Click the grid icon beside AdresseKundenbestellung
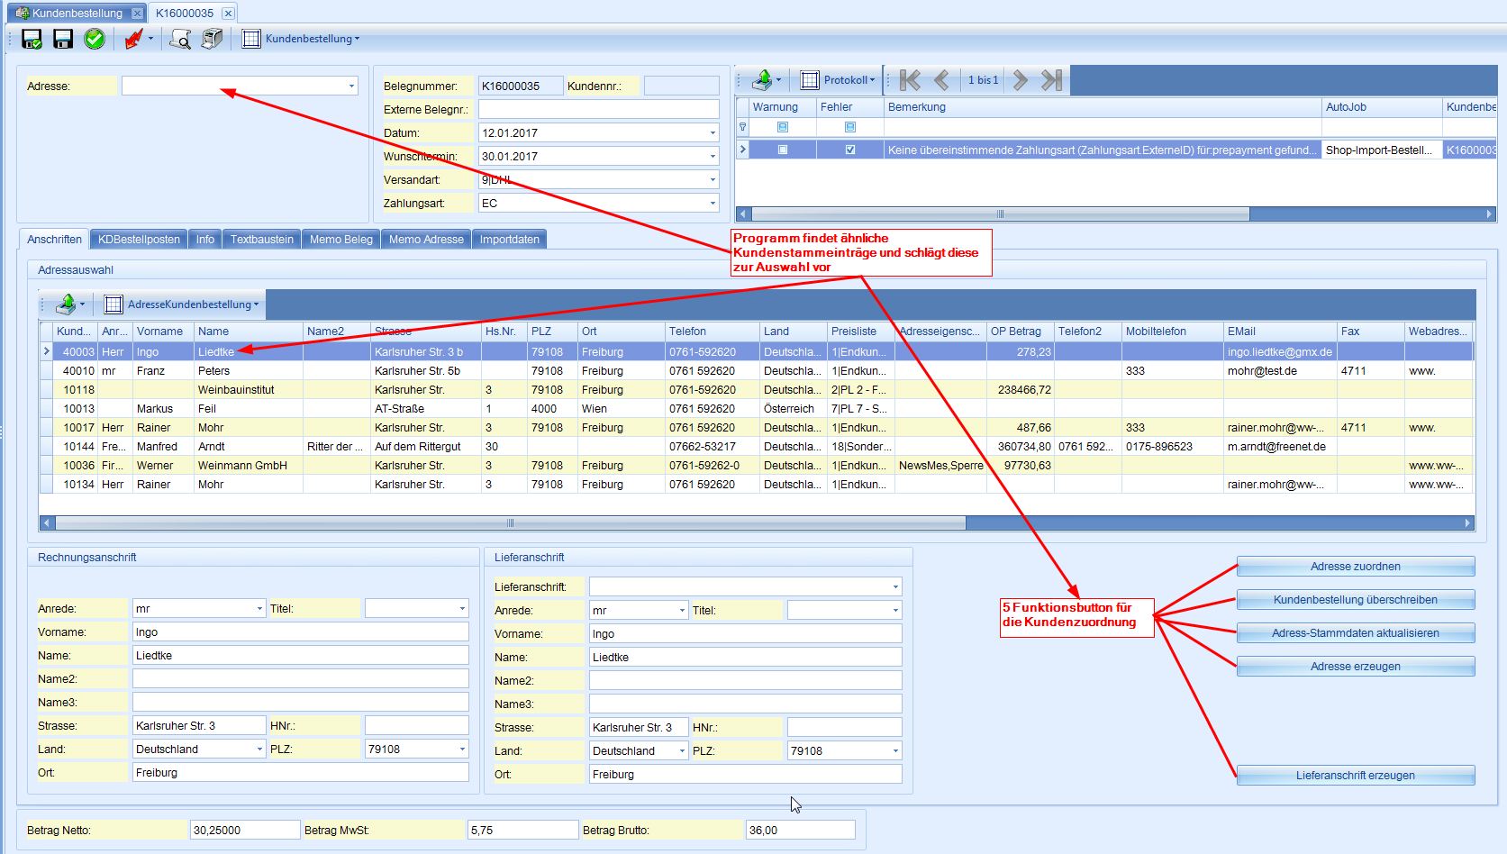Viewport: 1507px width, 854px height. click(x=113, y=304)
